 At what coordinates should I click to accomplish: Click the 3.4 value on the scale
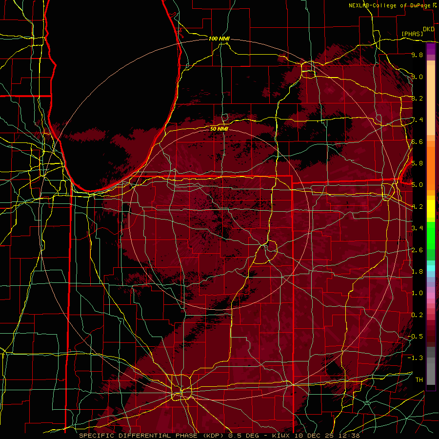tap(417, 228)
